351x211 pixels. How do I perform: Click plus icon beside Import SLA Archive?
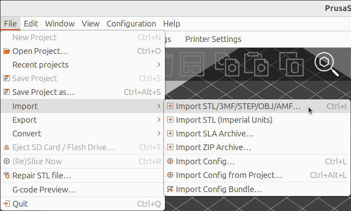(x=170, y=133)
